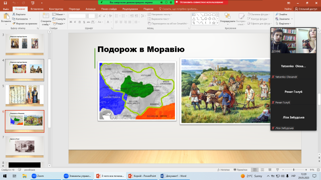This screenshot has width=321, height=180.
Task: Select normal view button in status bar
Action: (x=255, y=170)
